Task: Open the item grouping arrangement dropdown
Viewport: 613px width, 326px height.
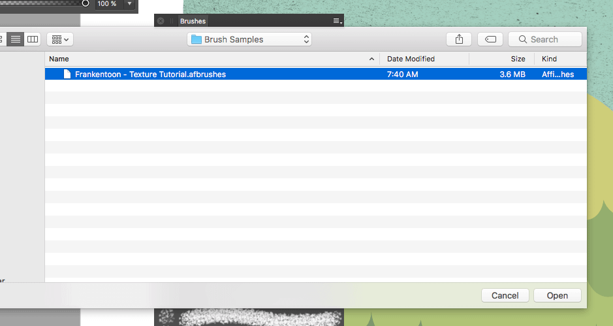Action: (60, 39)
